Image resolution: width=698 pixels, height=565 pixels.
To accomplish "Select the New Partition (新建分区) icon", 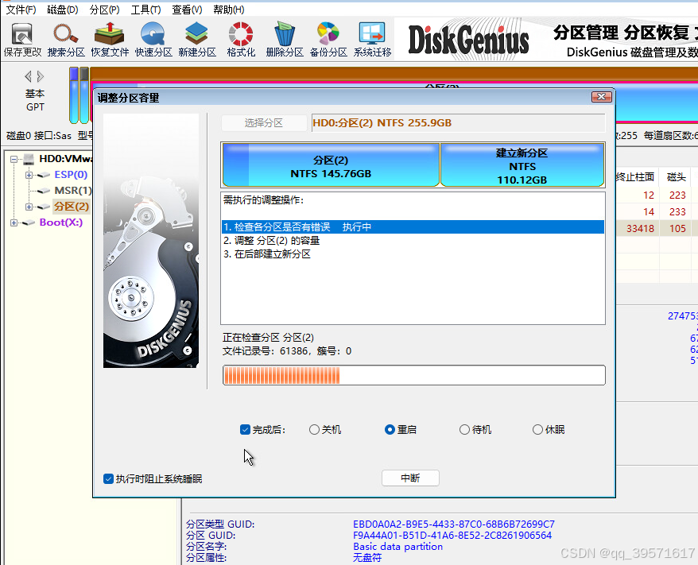I will click(196, 40).
